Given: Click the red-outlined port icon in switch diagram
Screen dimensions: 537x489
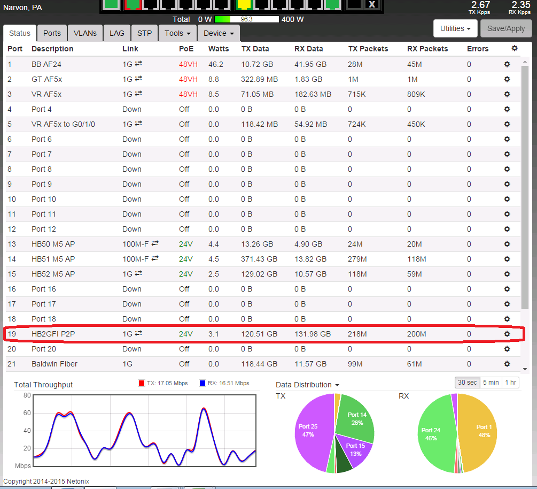Looking at the screenshot, I should (133, 4).
